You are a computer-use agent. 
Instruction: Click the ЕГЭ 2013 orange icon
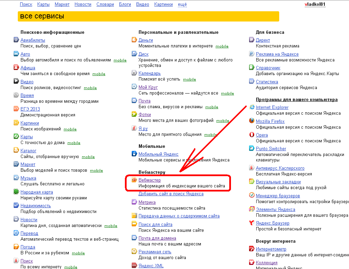tap(16, 109)
